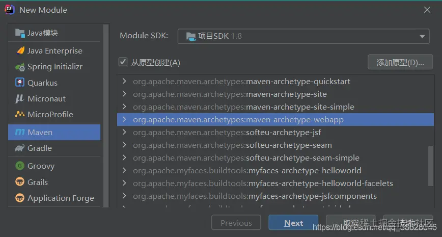
Task: Select softeu-archetype-seam-simple archetype row
Action: [275, 157]
